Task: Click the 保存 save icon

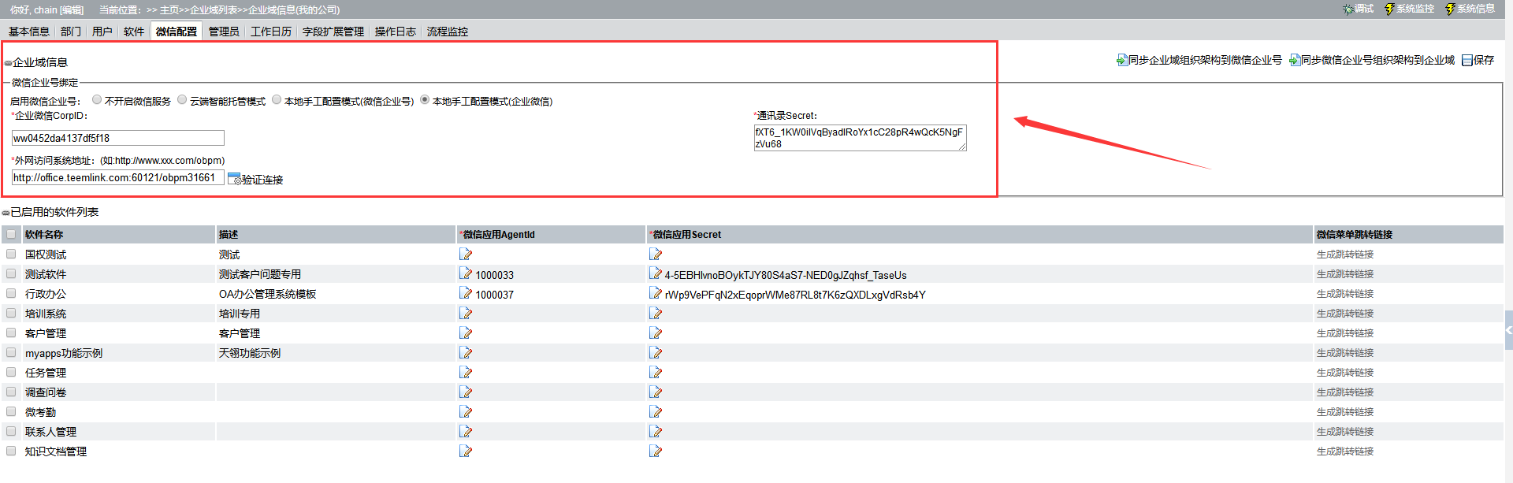Action: pyautogui.click(x=1467, y=61)
